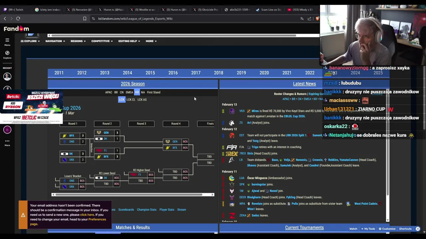Image resolution: width=426 pixels, height=239 pixels.
Task: Open the site settings icon beside the URL
Action: 93,19
